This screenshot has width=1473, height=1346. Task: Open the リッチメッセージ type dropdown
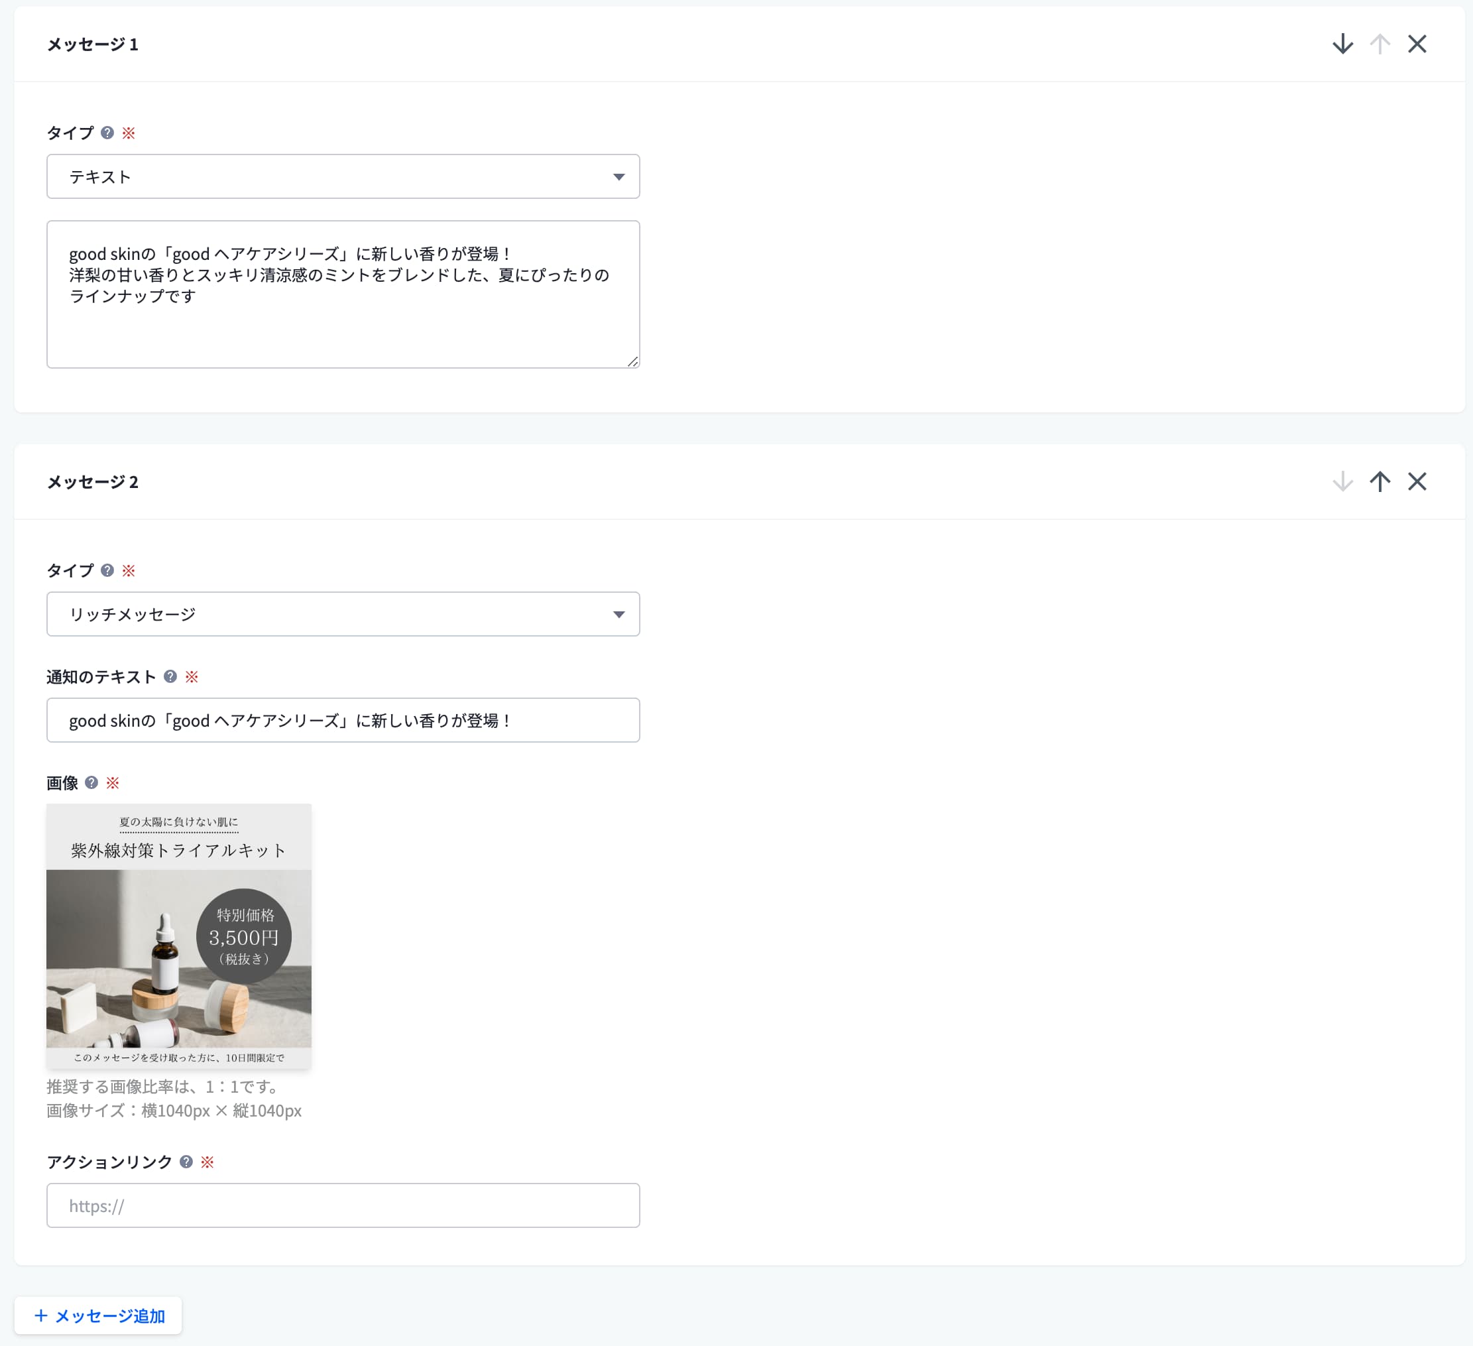point(343,614)
